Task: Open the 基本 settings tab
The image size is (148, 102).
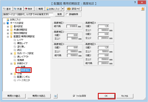Action: 8,9
